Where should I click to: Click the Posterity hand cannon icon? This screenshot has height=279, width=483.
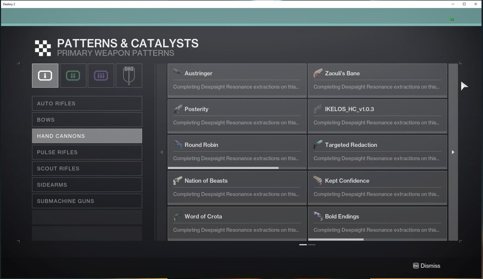pyautogui.click(x=177, y=109)
